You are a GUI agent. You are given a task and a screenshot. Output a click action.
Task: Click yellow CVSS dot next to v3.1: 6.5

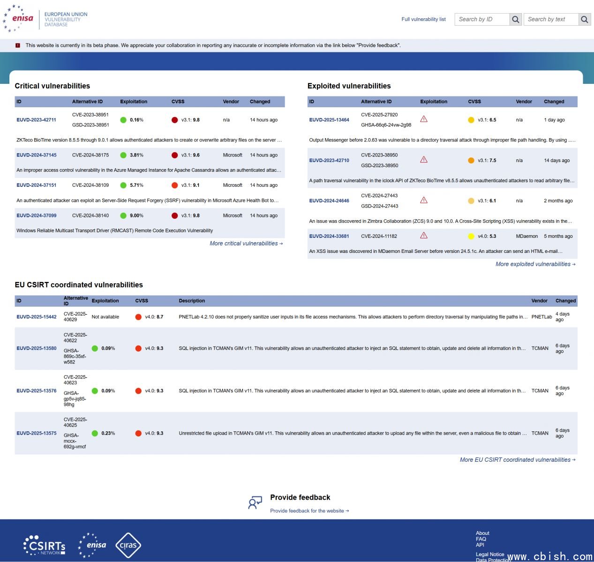(x=471, y=120)
